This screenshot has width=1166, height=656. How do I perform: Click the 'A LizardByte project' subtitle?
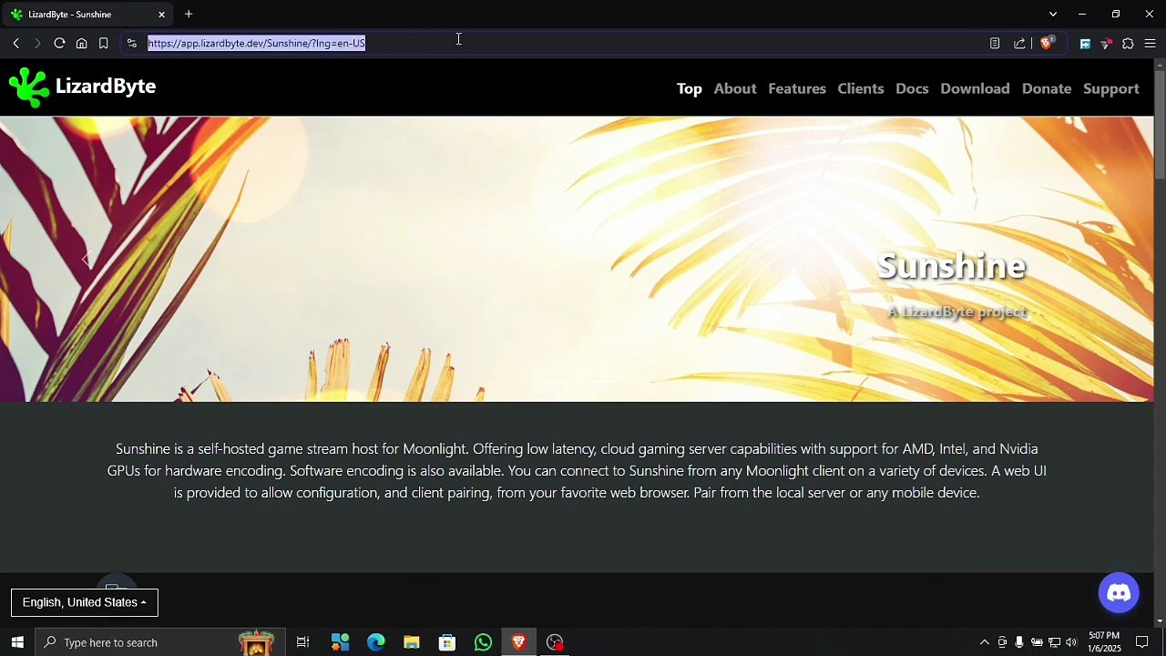tap(957, 312)
